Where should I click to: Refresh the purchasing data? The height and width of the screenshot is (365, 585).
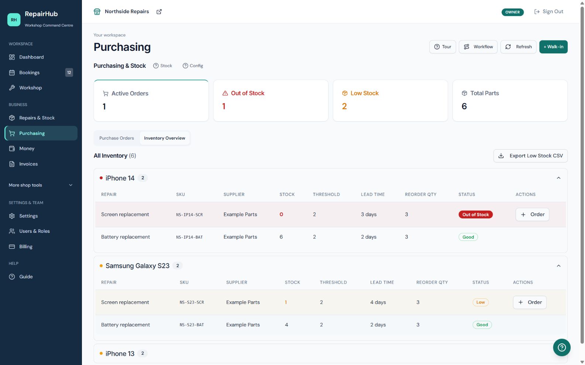(x=518, y=47)
